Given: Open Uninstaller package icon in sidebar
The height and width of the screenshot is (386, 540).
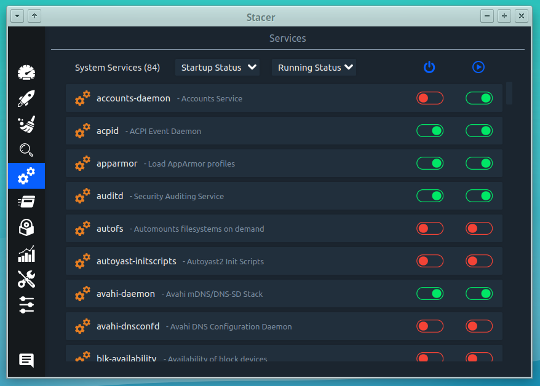Looking at the screenshot, I should click(x=26, y=227).
